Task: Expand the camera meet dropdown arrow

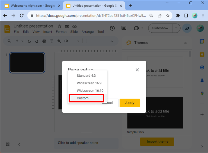Action: click(142, 28)
